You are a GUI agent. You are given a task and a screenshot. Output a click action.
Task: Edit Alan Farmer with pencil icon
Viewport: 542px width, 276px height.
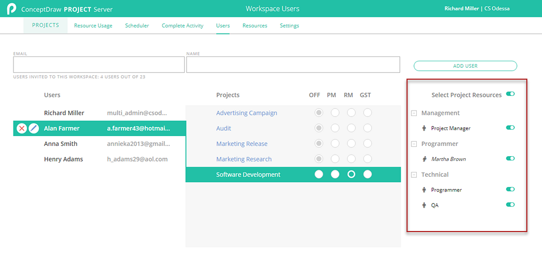coord(34,129)
